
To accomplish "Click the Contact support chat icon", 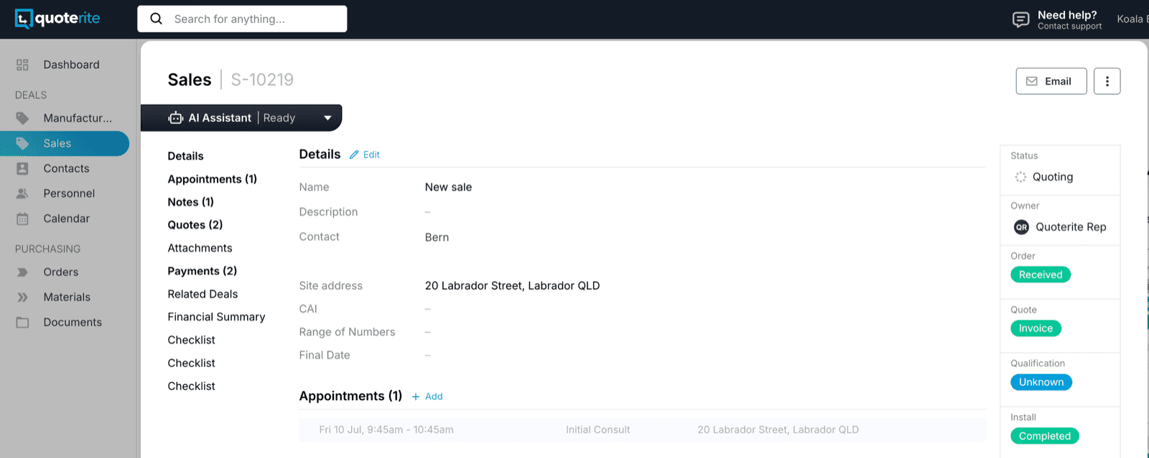I will click(1020, 19).
